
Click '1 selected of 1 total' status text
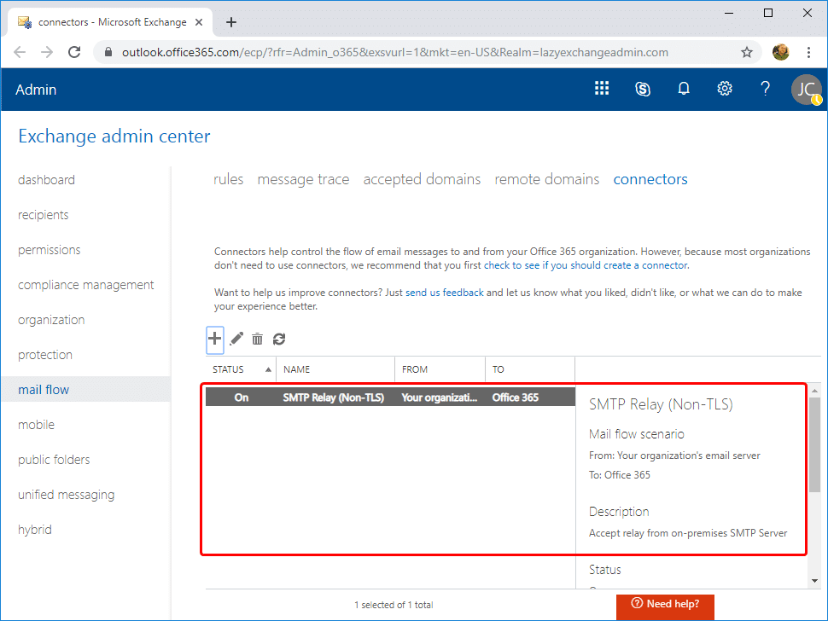[394, 605]
